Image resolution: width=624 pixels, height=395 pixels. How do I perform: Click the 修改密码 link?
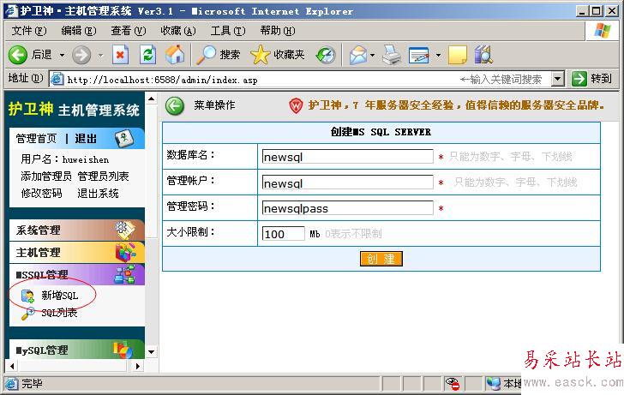click(x=41, y=194)
